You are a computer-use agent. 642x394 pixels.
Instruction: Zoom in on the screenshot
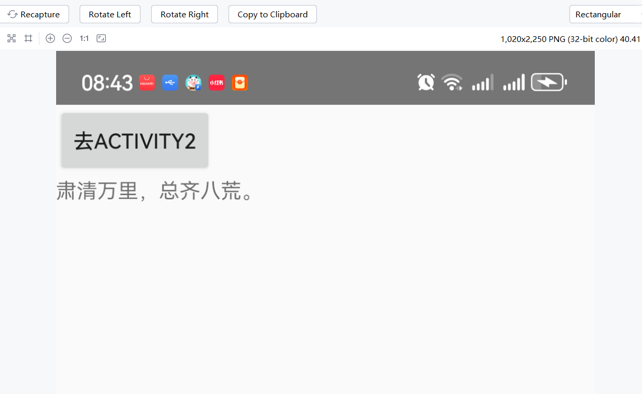pos(50,38)
